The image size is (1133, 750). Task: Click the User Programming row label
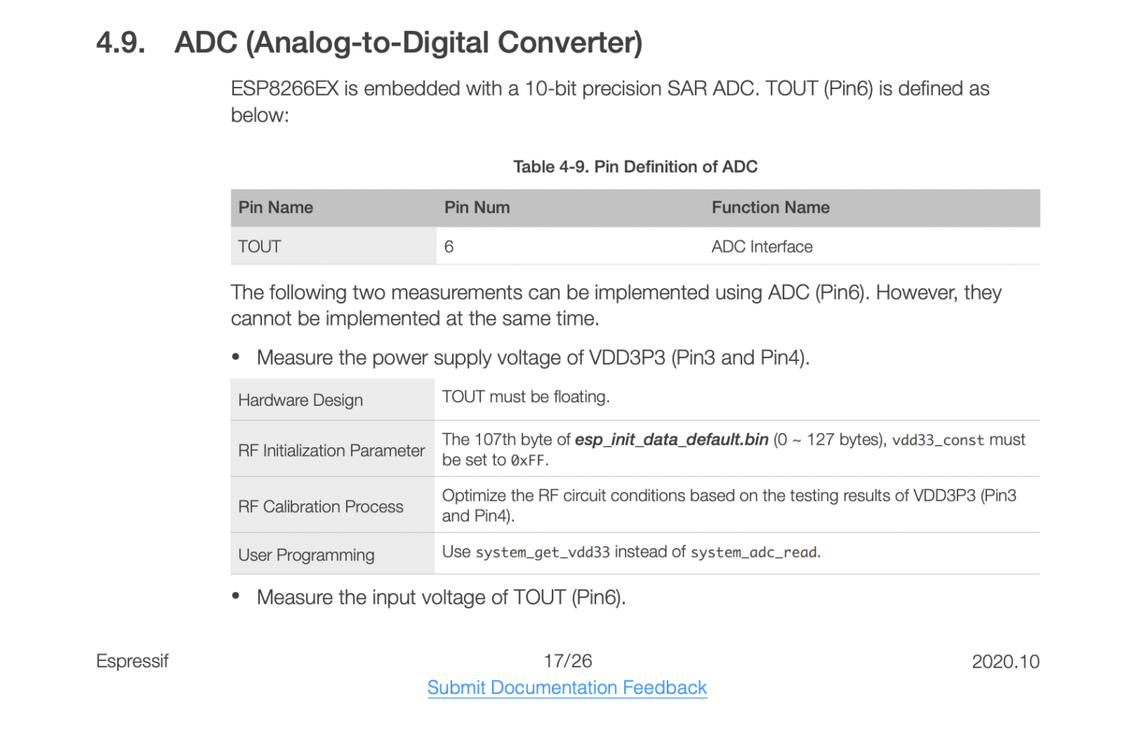(306, 555)
